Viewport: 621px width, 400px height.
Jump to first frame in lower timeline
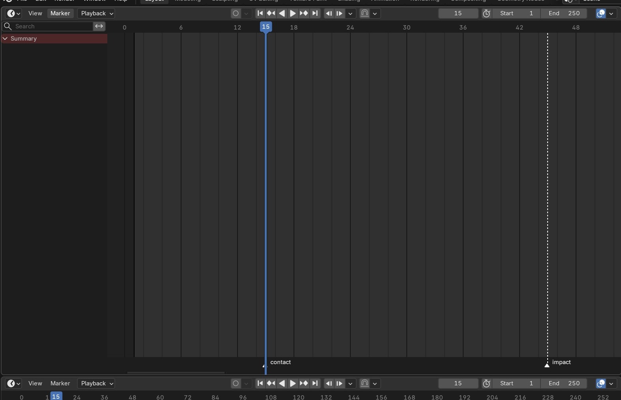pyautogui.click(x=260, y=383)
